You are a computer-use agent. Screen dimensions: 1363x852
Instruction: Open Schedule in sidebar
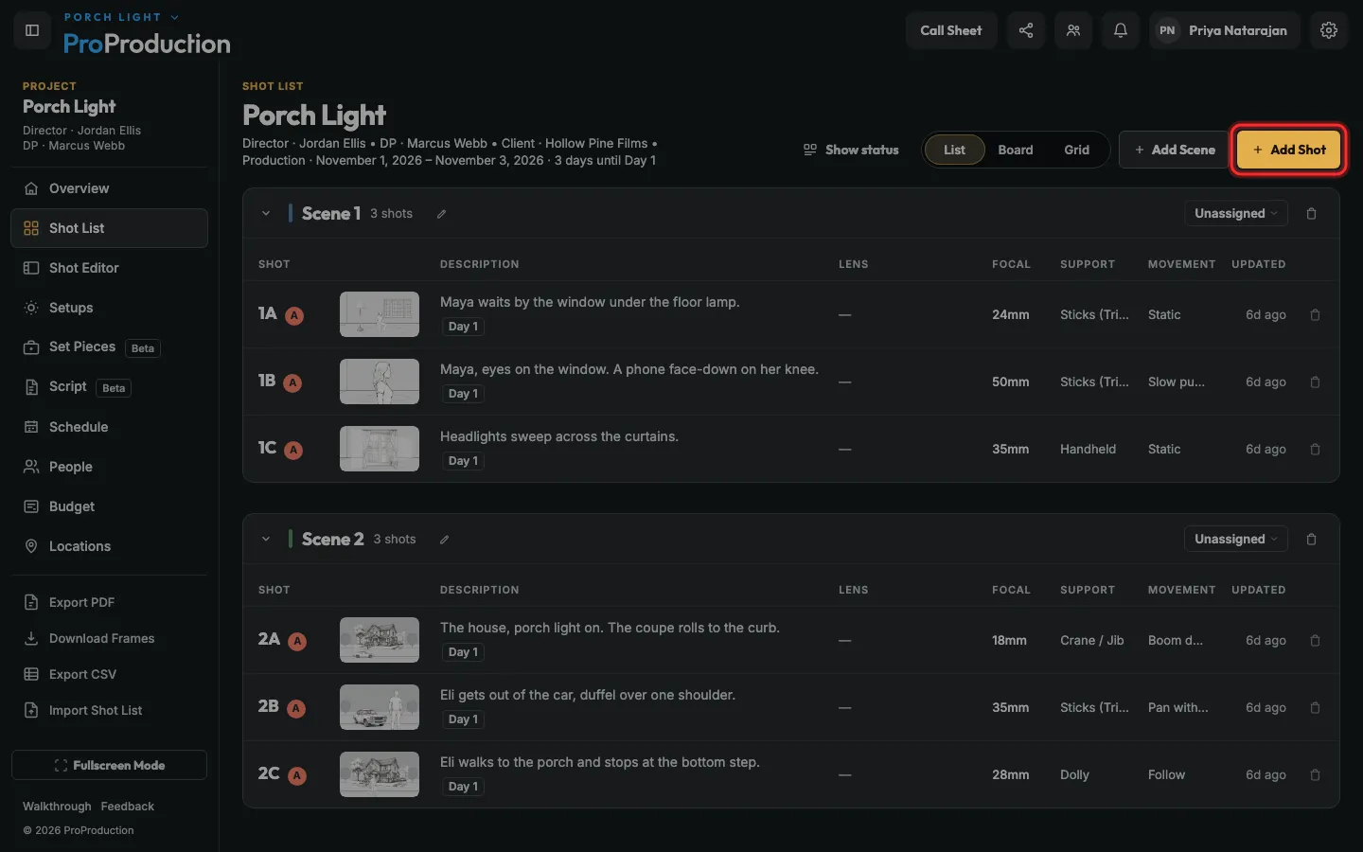tap(109, 427)
